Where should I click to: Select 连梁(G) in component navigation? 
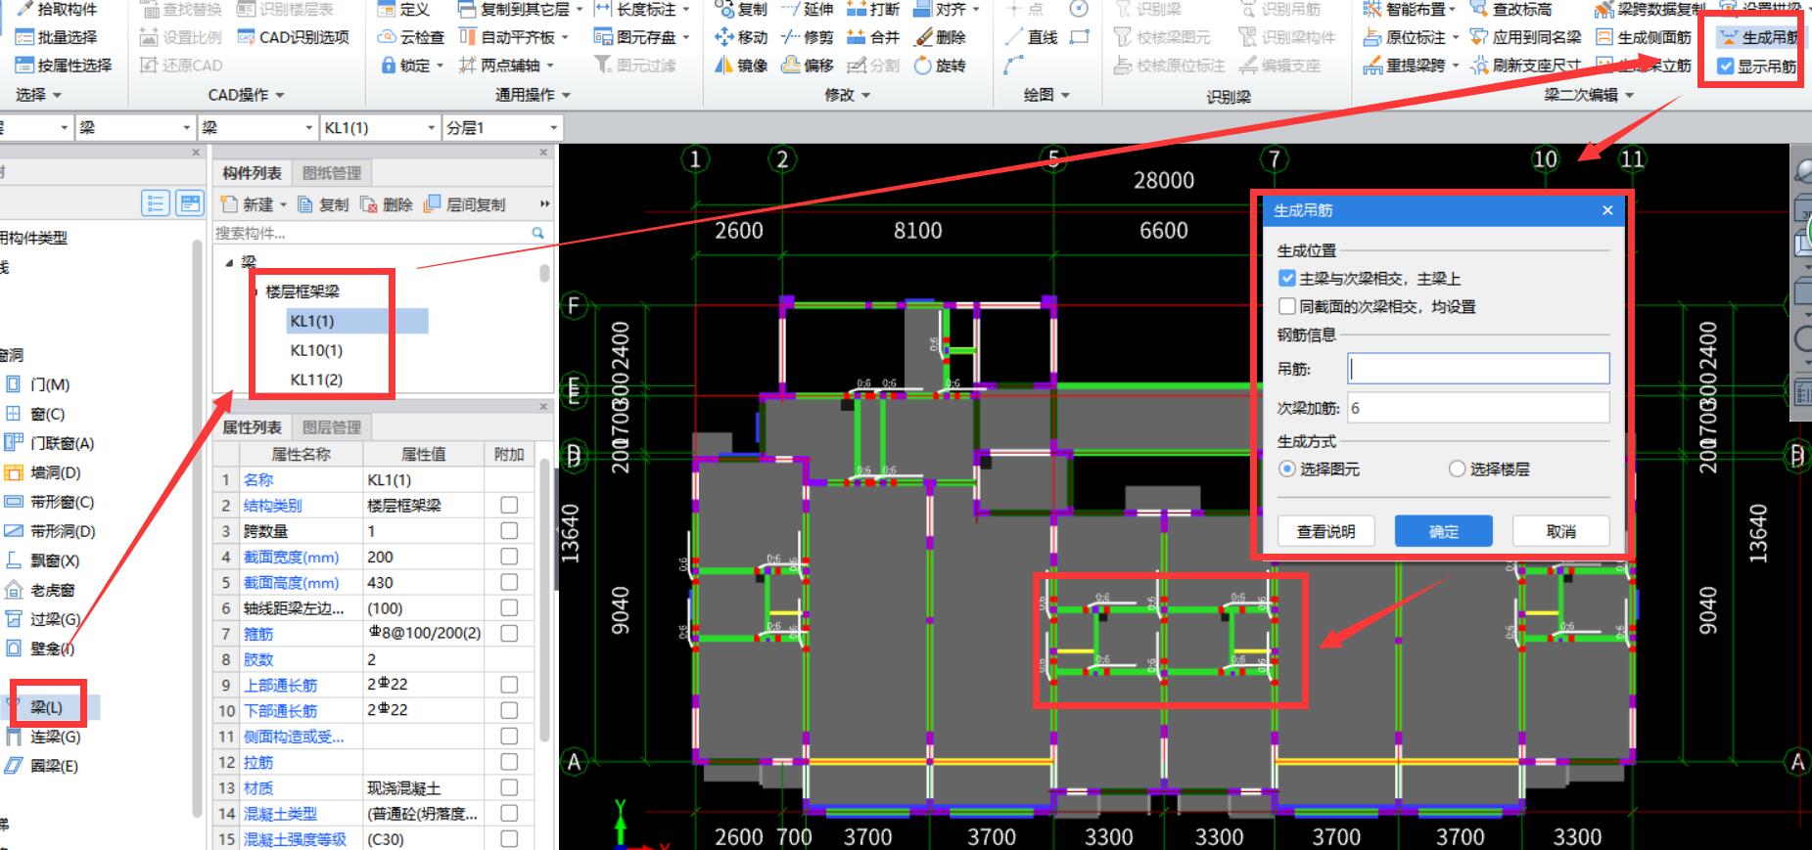[x=43, y=737]
